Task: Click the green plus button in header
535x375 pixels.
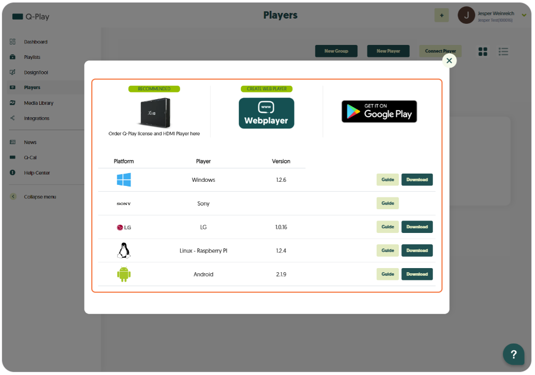Action: (442, 15)
